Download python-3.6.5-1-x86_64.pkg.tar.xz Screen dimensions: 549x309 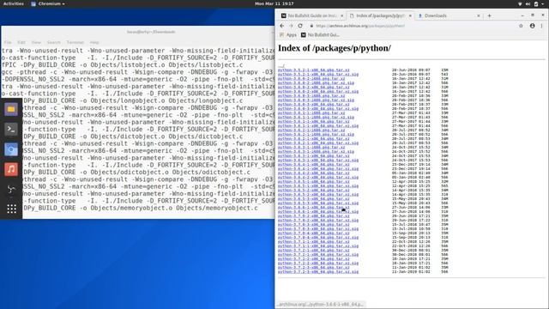tap(314, 181)
